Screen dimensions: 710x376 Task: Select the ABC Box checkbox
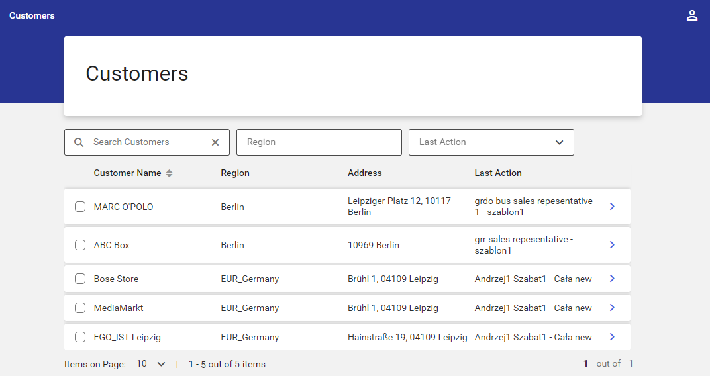click(x=80, y=245)
